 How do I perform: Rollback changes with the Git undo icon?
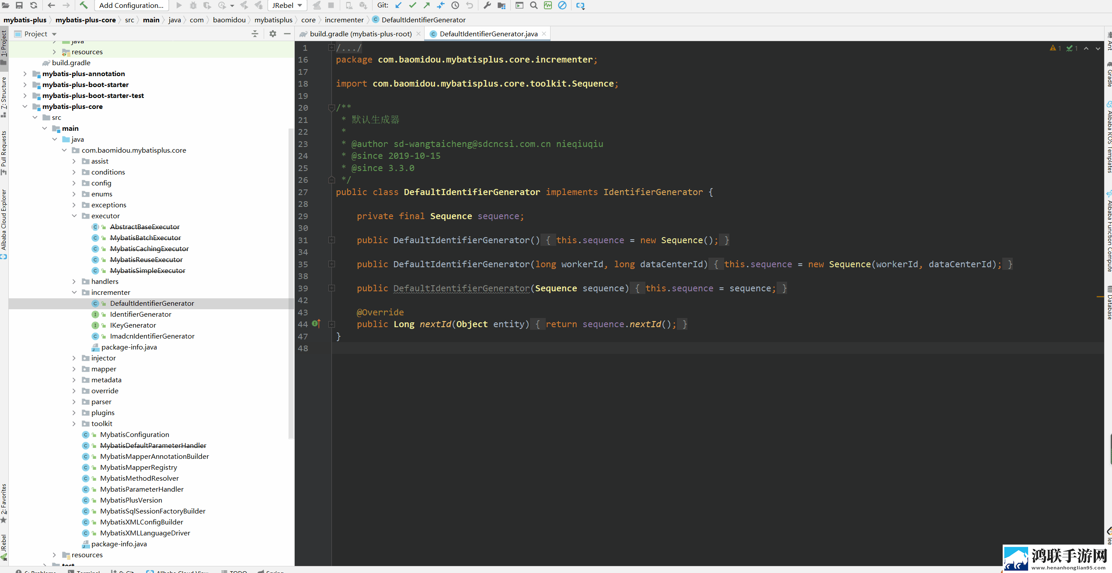470,5
